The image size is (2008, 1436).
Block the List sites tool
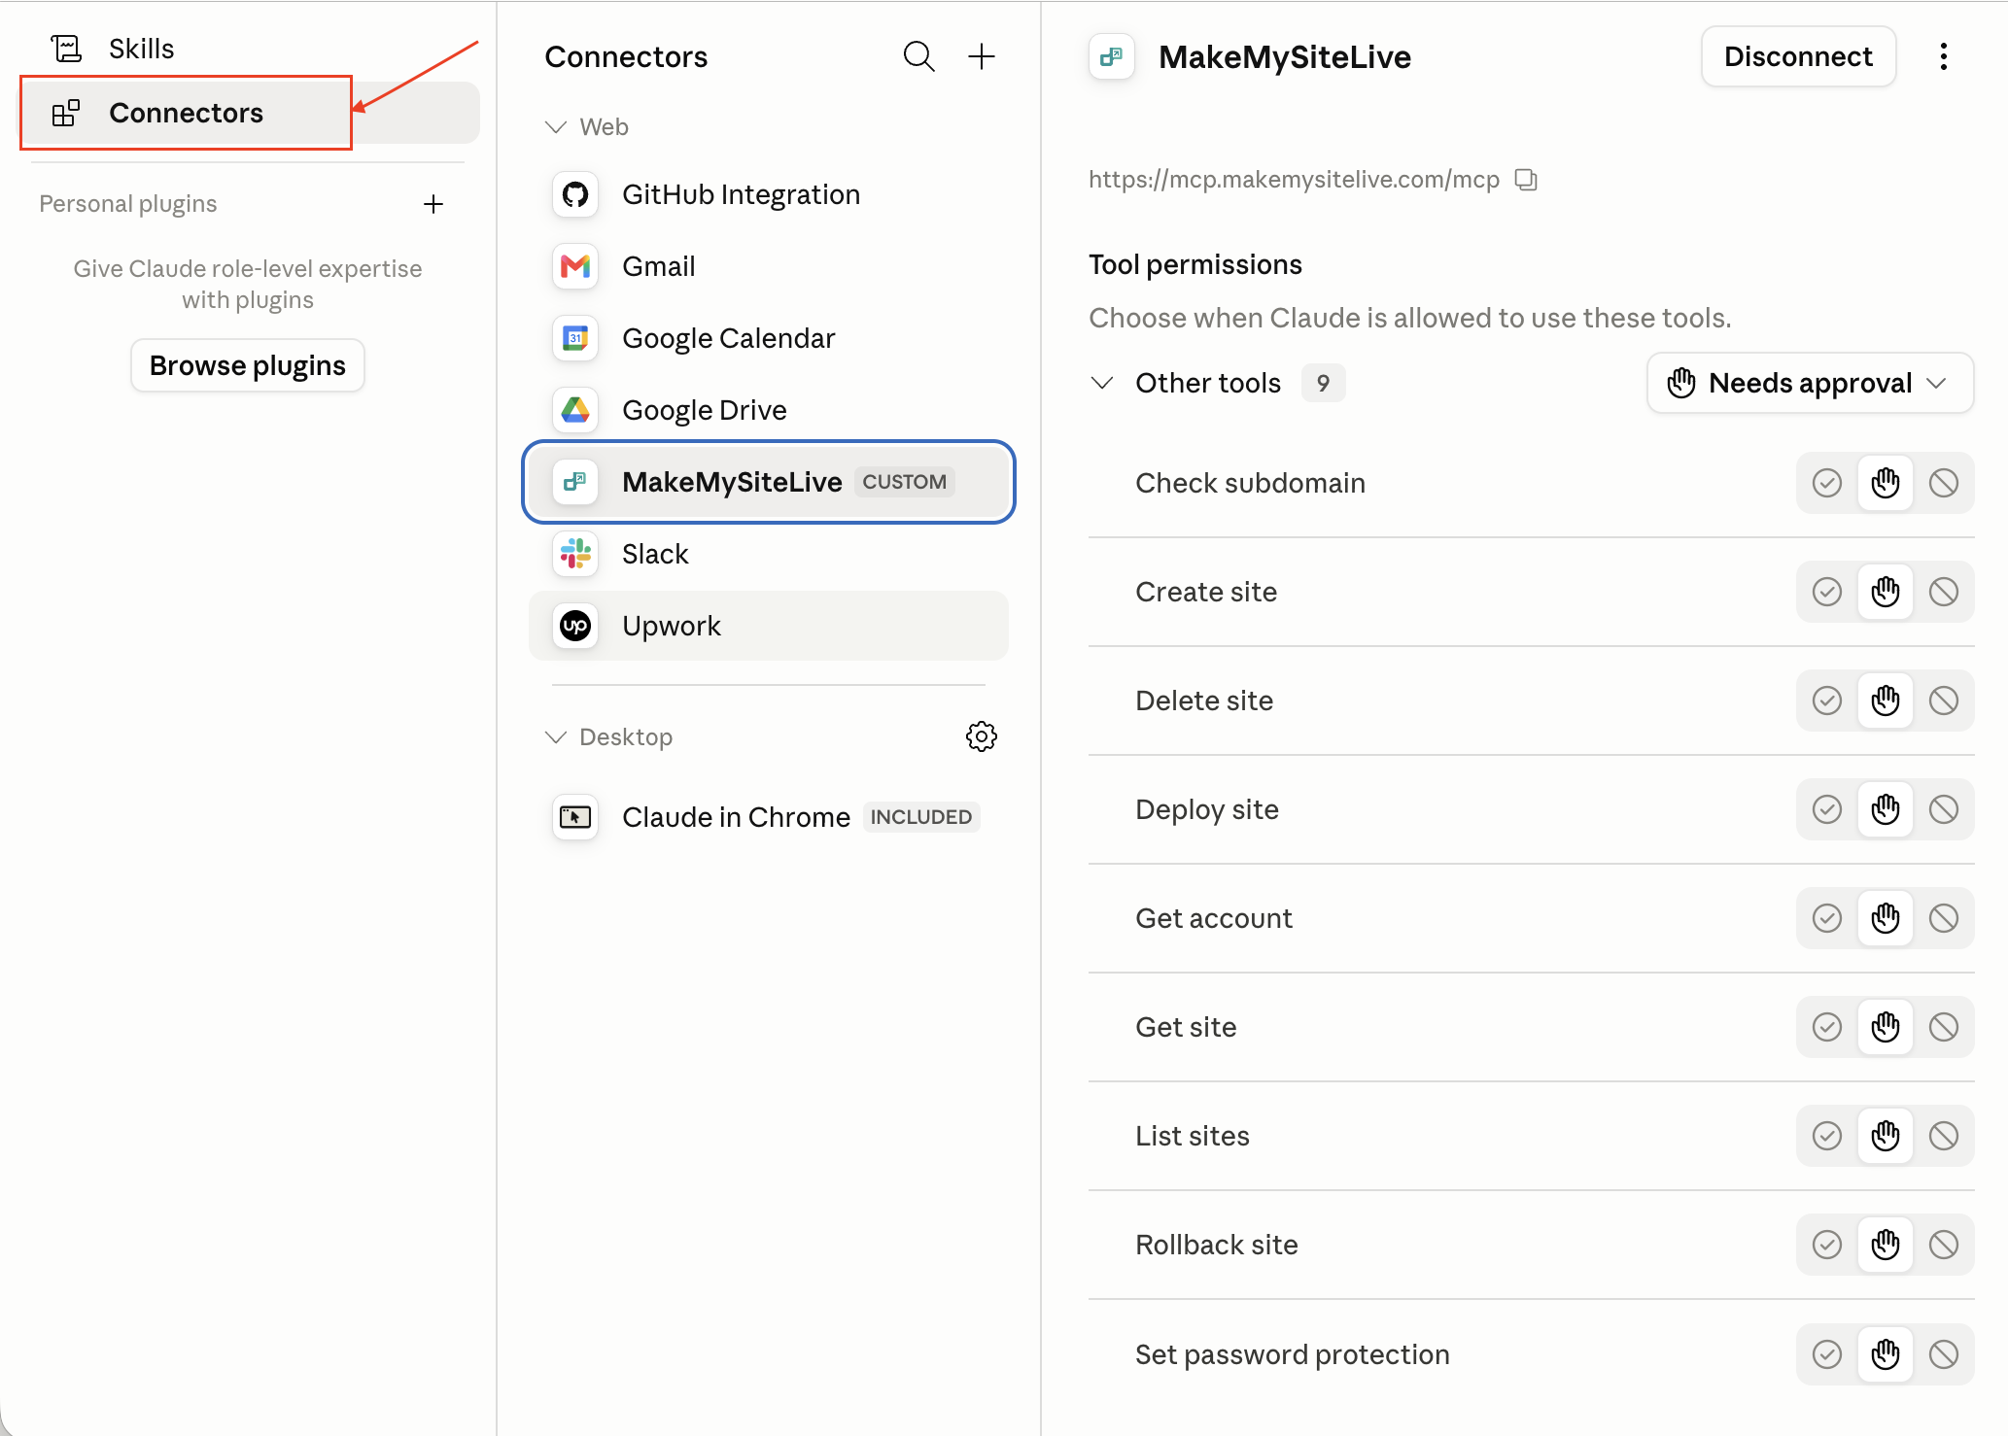(1944, 1136)
